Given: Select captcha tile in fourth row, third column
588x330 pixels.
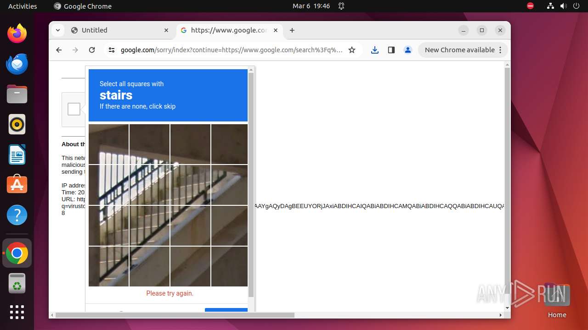Looking at the screenshot, I should tap(190, 266).
